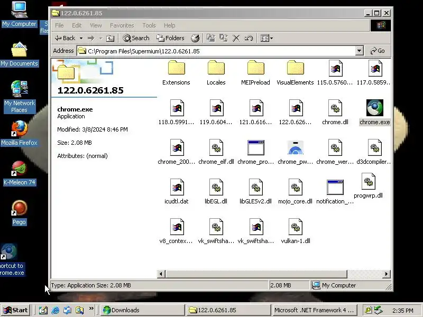423x317 pixels.
Task: Select chrome_elf.dll file
Action: coord(216,152)
